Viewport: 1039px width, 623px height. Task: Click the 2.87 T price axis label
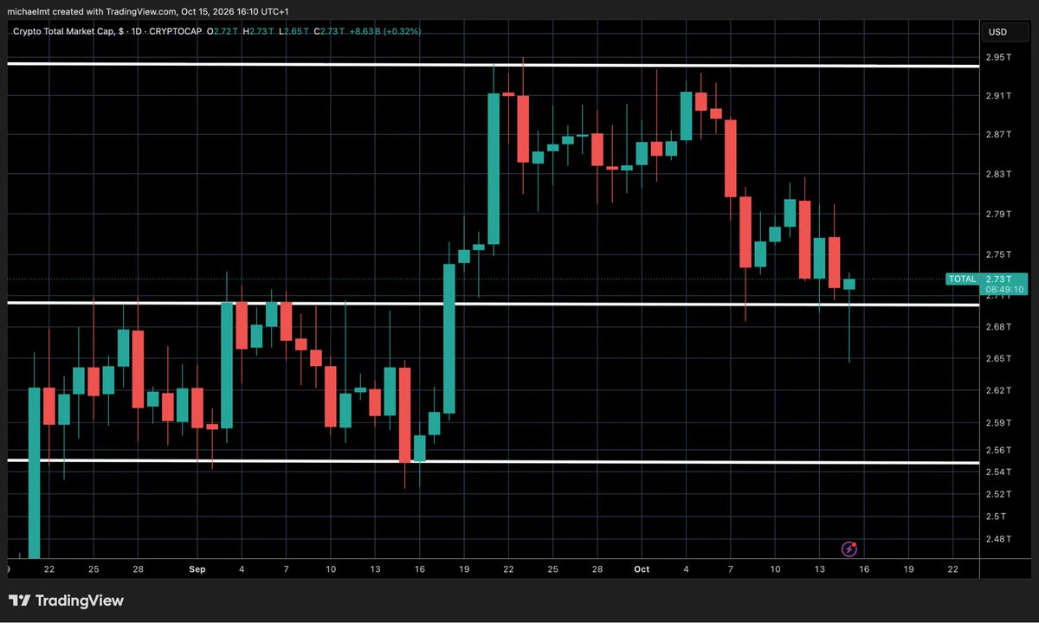[x=999, y=134]
